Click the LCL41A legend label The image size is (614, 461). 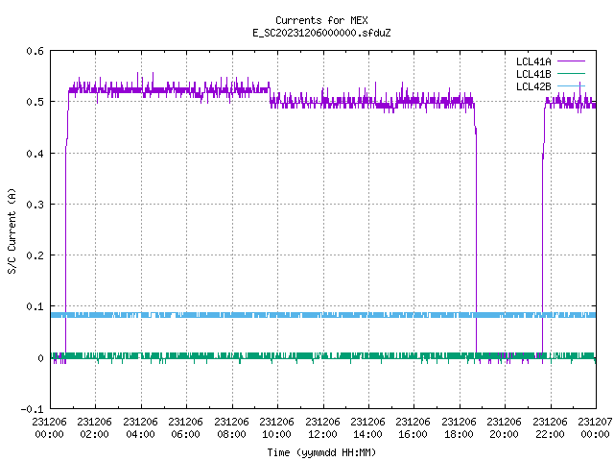(x=533, y=61)
